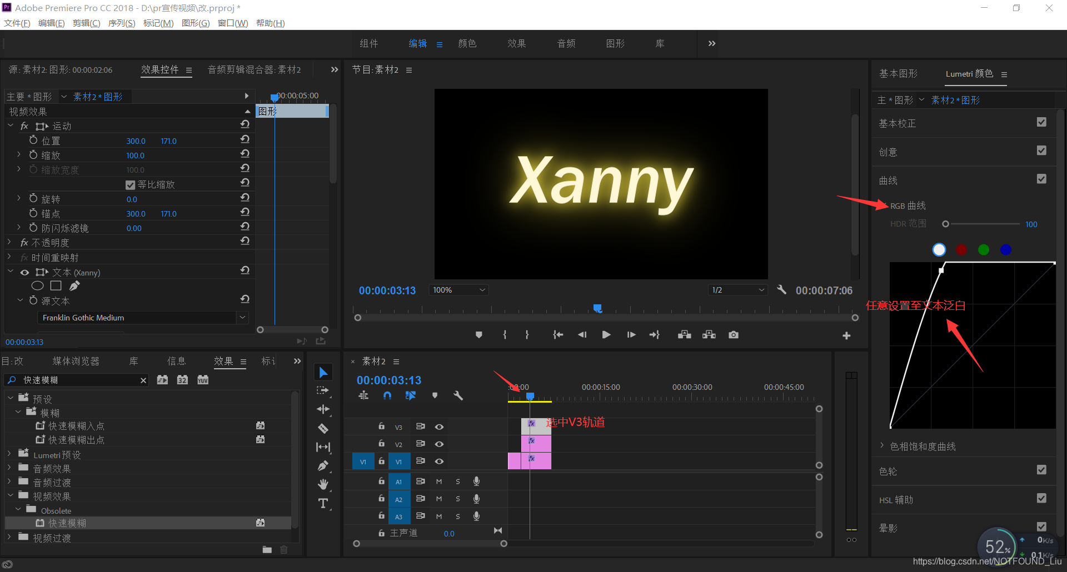Viewport: 1067px width, 572px height.
Task: Open the 窗口 menu
Action: [x=233, y=23]
